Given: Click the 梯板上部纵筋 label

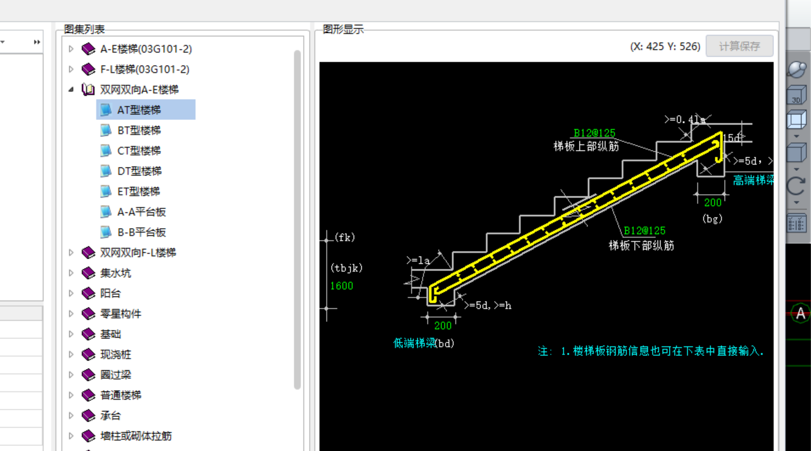Looking at the screenshot, I should click(x=586, y=147).
